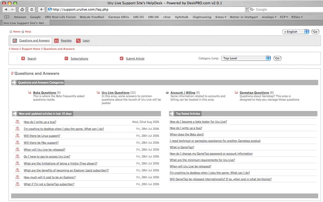This screenshot has width=323, height=202.
Task: Click the Beta Questions category folder icon
Action: [29, 93]
